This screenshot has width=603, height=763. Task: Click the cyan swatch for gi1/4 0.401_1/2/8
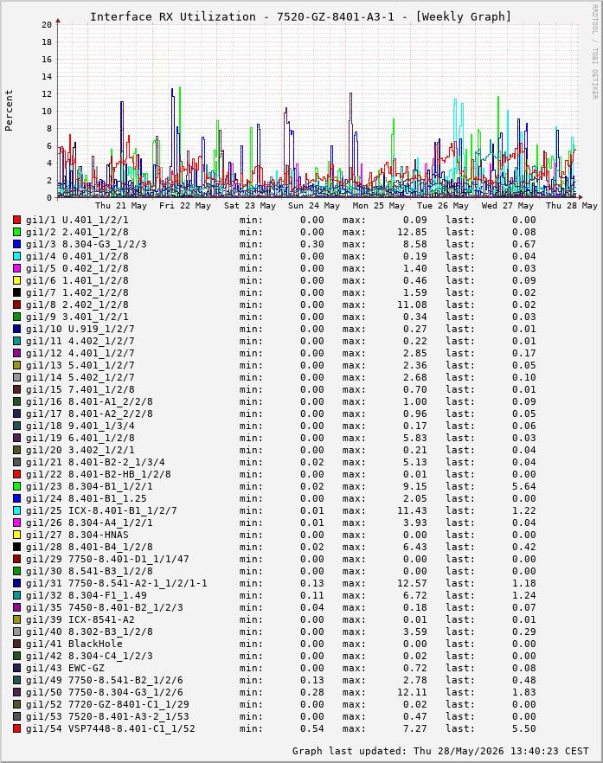[x=17, y=256]
